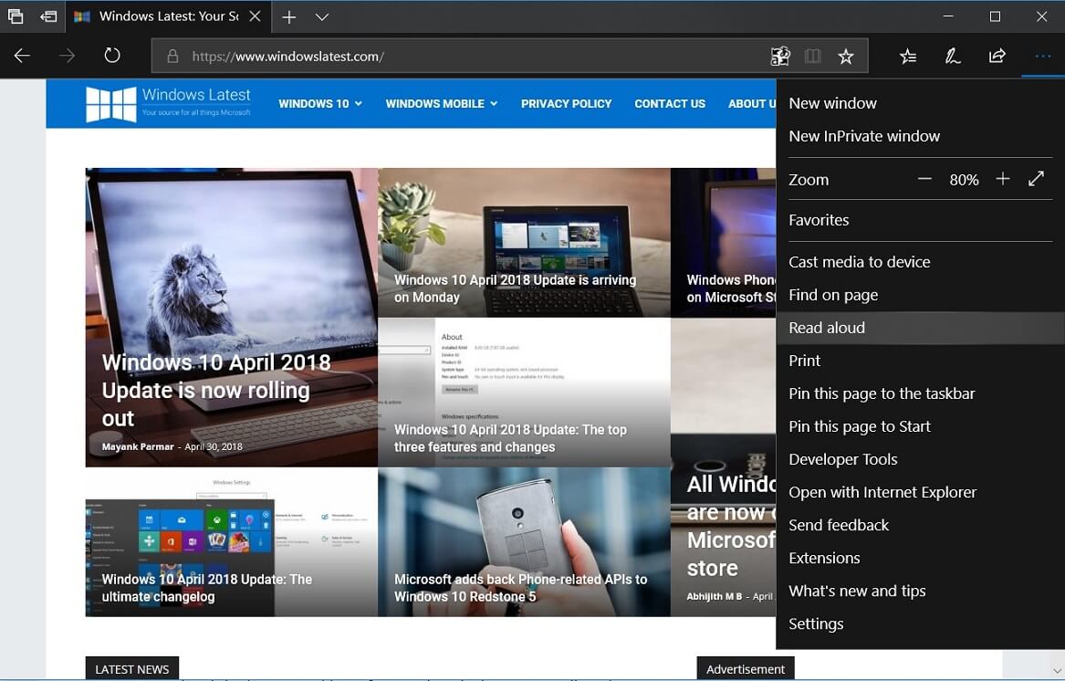
Task: Click the extension icon in address bar
Action: [780, 57]
